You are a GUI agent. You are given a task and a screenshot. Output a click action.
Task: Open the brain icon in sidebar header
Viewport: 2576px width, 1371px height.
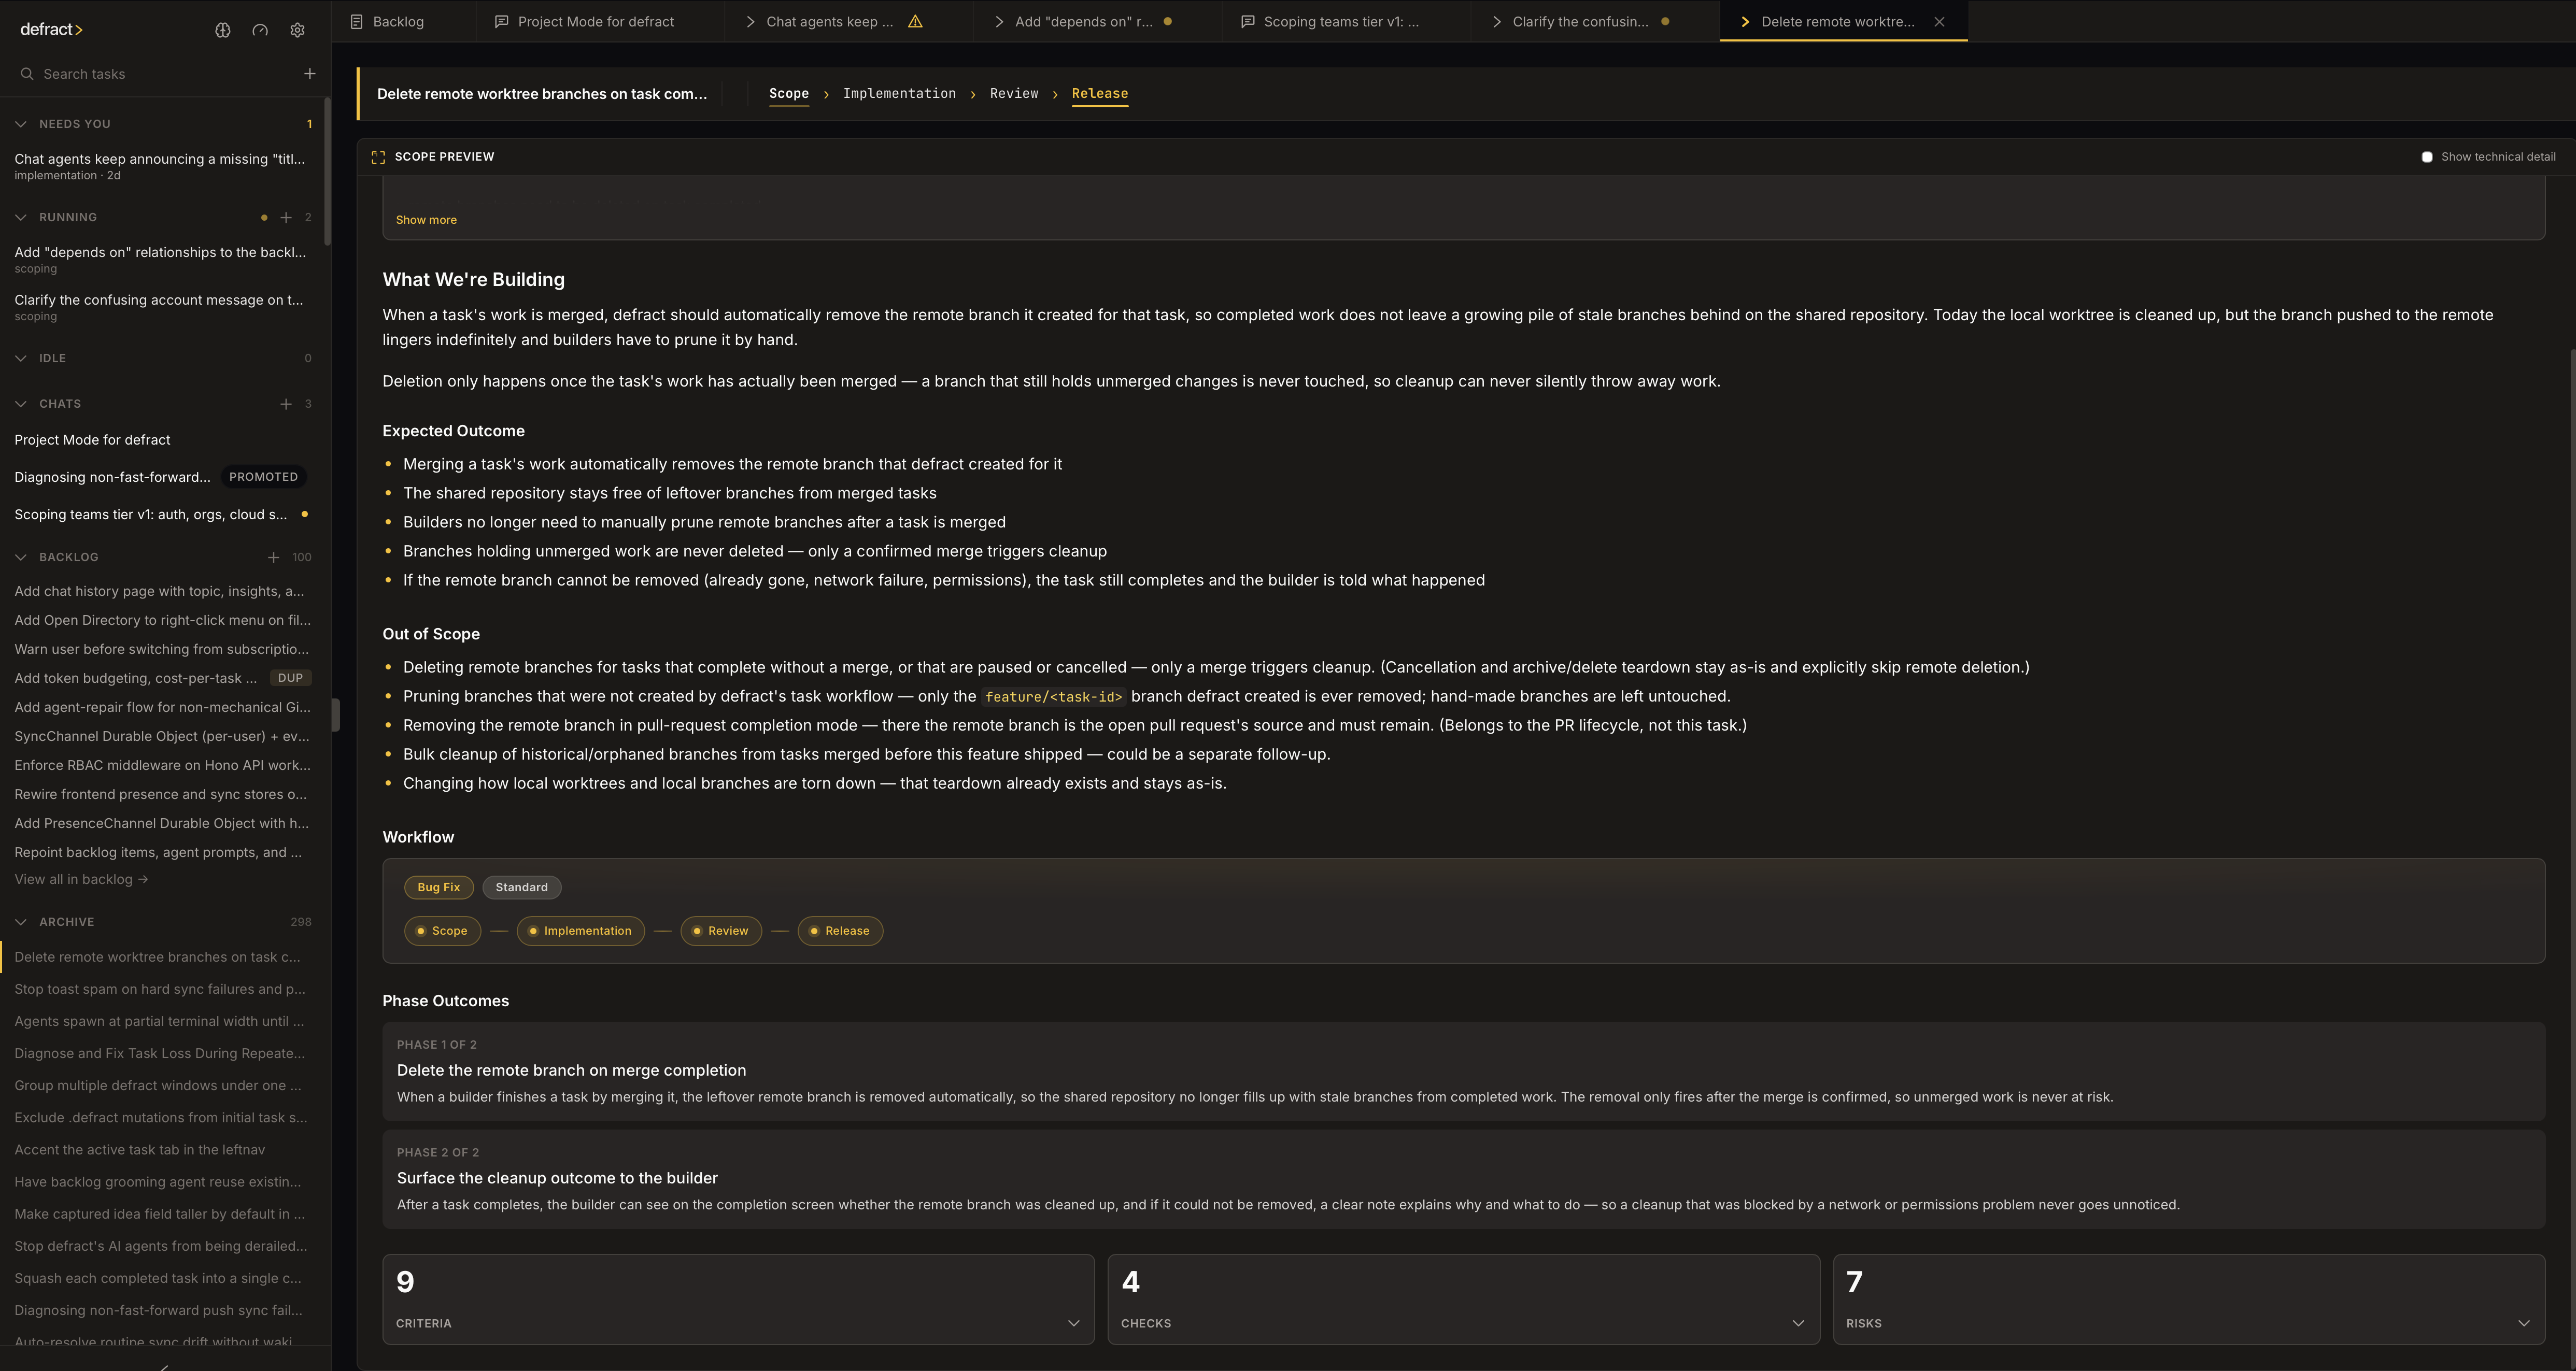pos(223,30)
